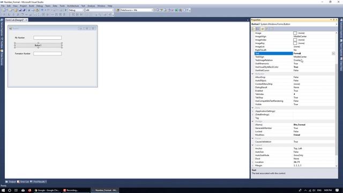Collapse the Focus category
This screenshot has width=343, height=193.
tap(252, 138)
